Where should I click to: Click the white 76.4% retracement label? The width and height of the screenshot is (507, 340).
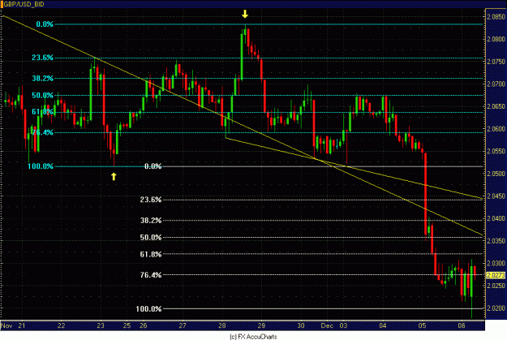coord(151,275)
